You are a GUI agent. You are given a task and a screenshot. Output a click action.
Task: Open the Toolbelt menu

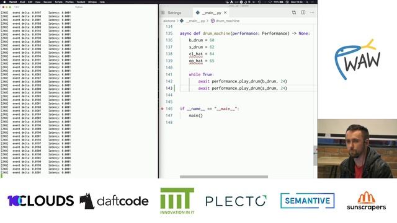click(81, 2)
